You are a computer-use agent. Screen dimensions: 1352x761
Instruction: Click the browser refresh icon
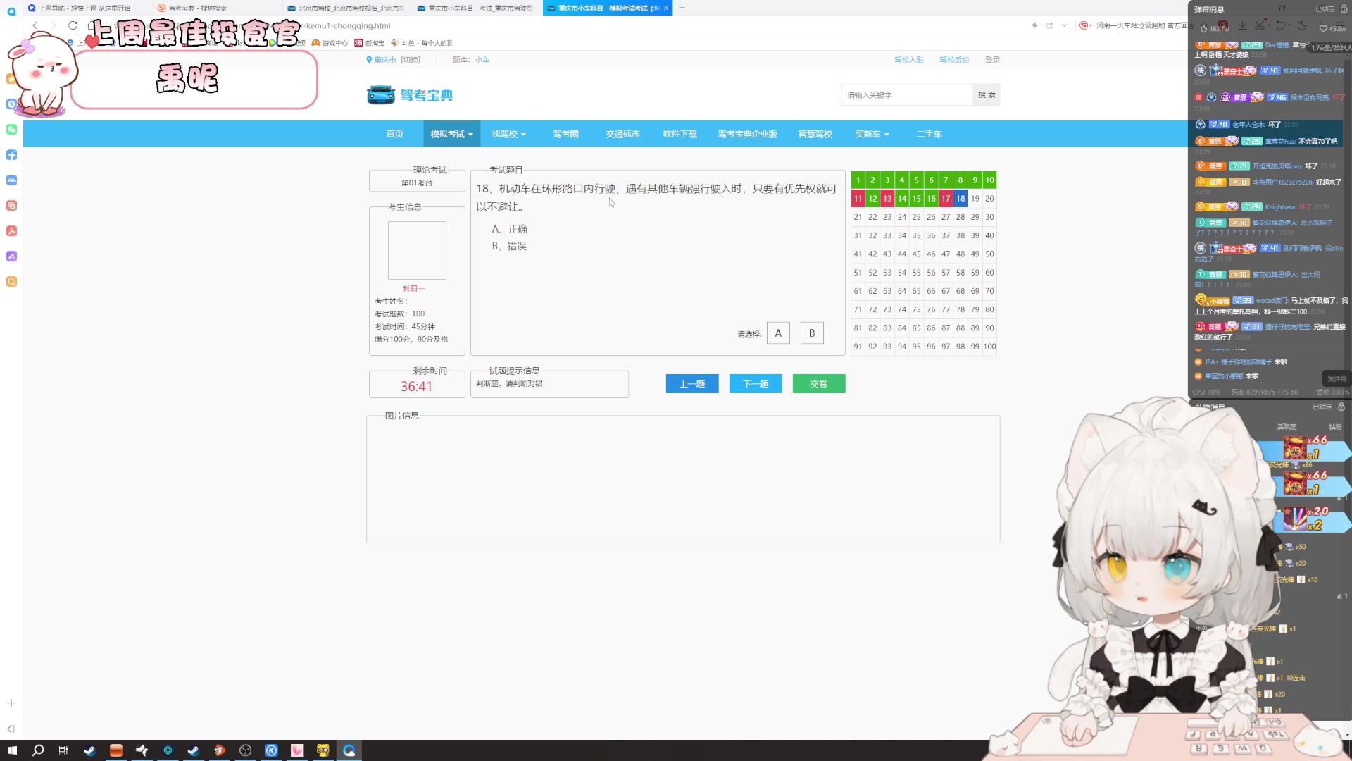(x=73, y=25)
